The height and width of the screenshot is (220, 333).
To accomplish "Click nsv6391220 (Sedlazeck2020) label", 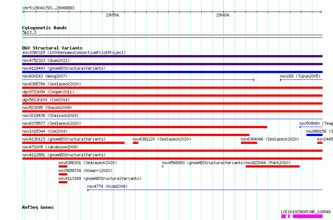I will [162, 139].
